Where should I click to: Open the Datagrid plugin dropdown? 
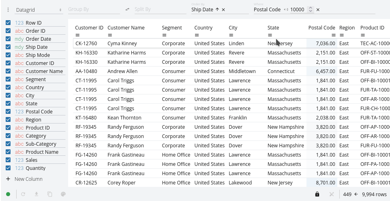click(x=39, y=10)
